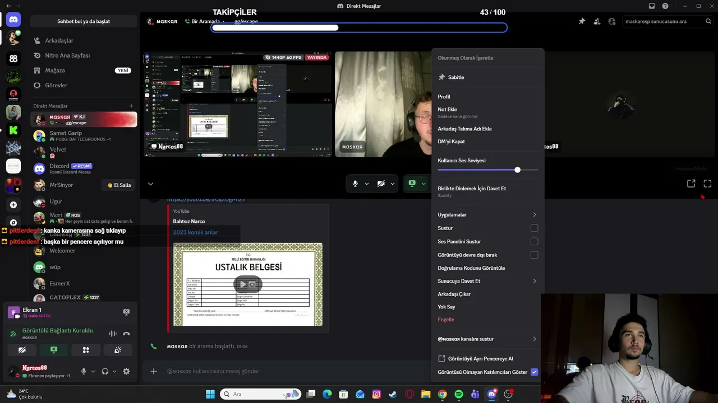
Task: Open screen share options arrow in call bar
Action: [x=424, y=184]
